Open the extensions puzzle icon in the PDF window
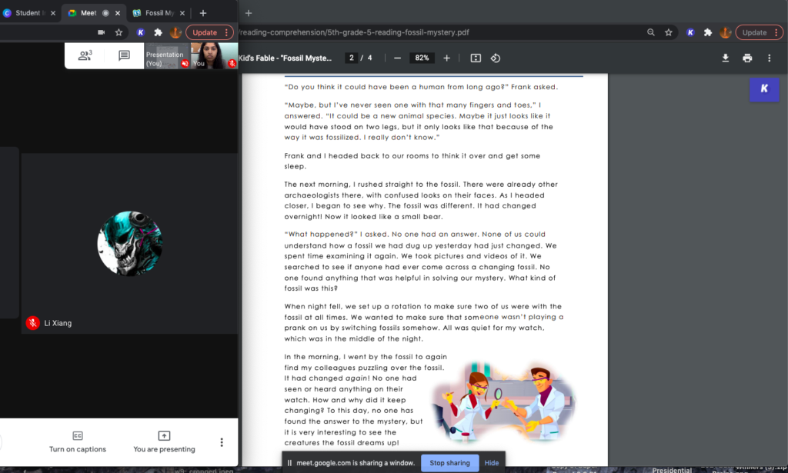 pyautogui.click(x=708, y=32)
